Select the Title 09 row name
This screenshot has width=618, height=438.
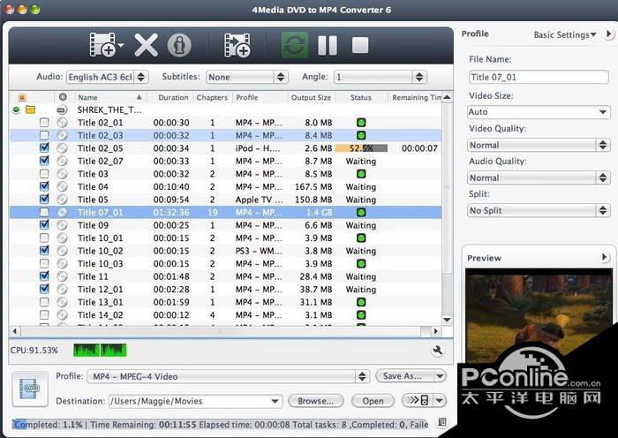click(x=93, y=225)
